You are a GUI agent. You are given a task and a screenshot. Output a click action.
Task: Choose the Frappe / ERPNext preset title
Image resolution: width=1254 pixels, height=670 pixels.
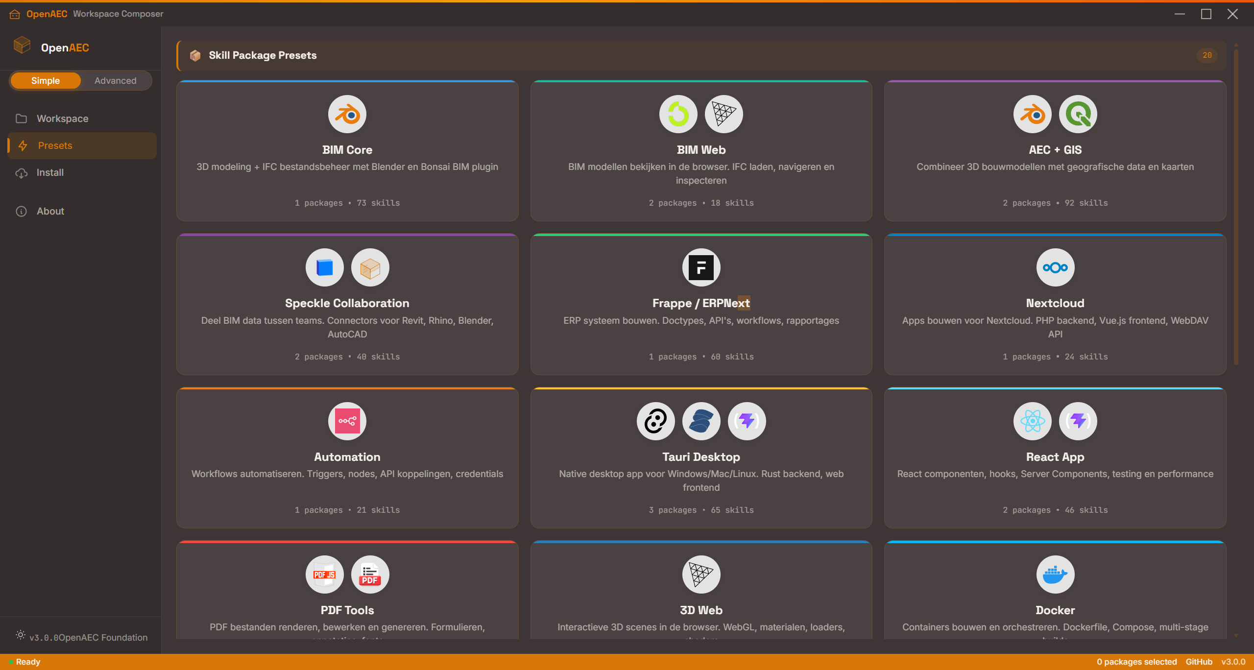click(x=701, y=303)
